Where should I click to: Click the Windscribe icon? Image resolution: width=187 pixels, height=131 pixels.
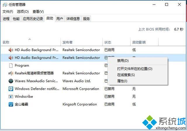click(11, 97)
